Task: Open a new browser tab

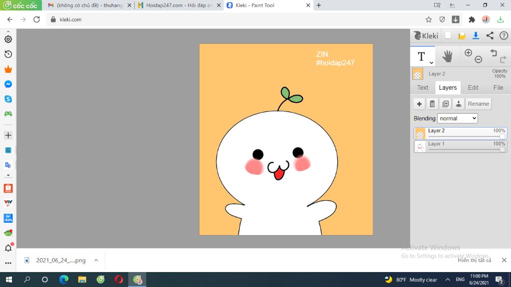Action: (x=319, y=5)
